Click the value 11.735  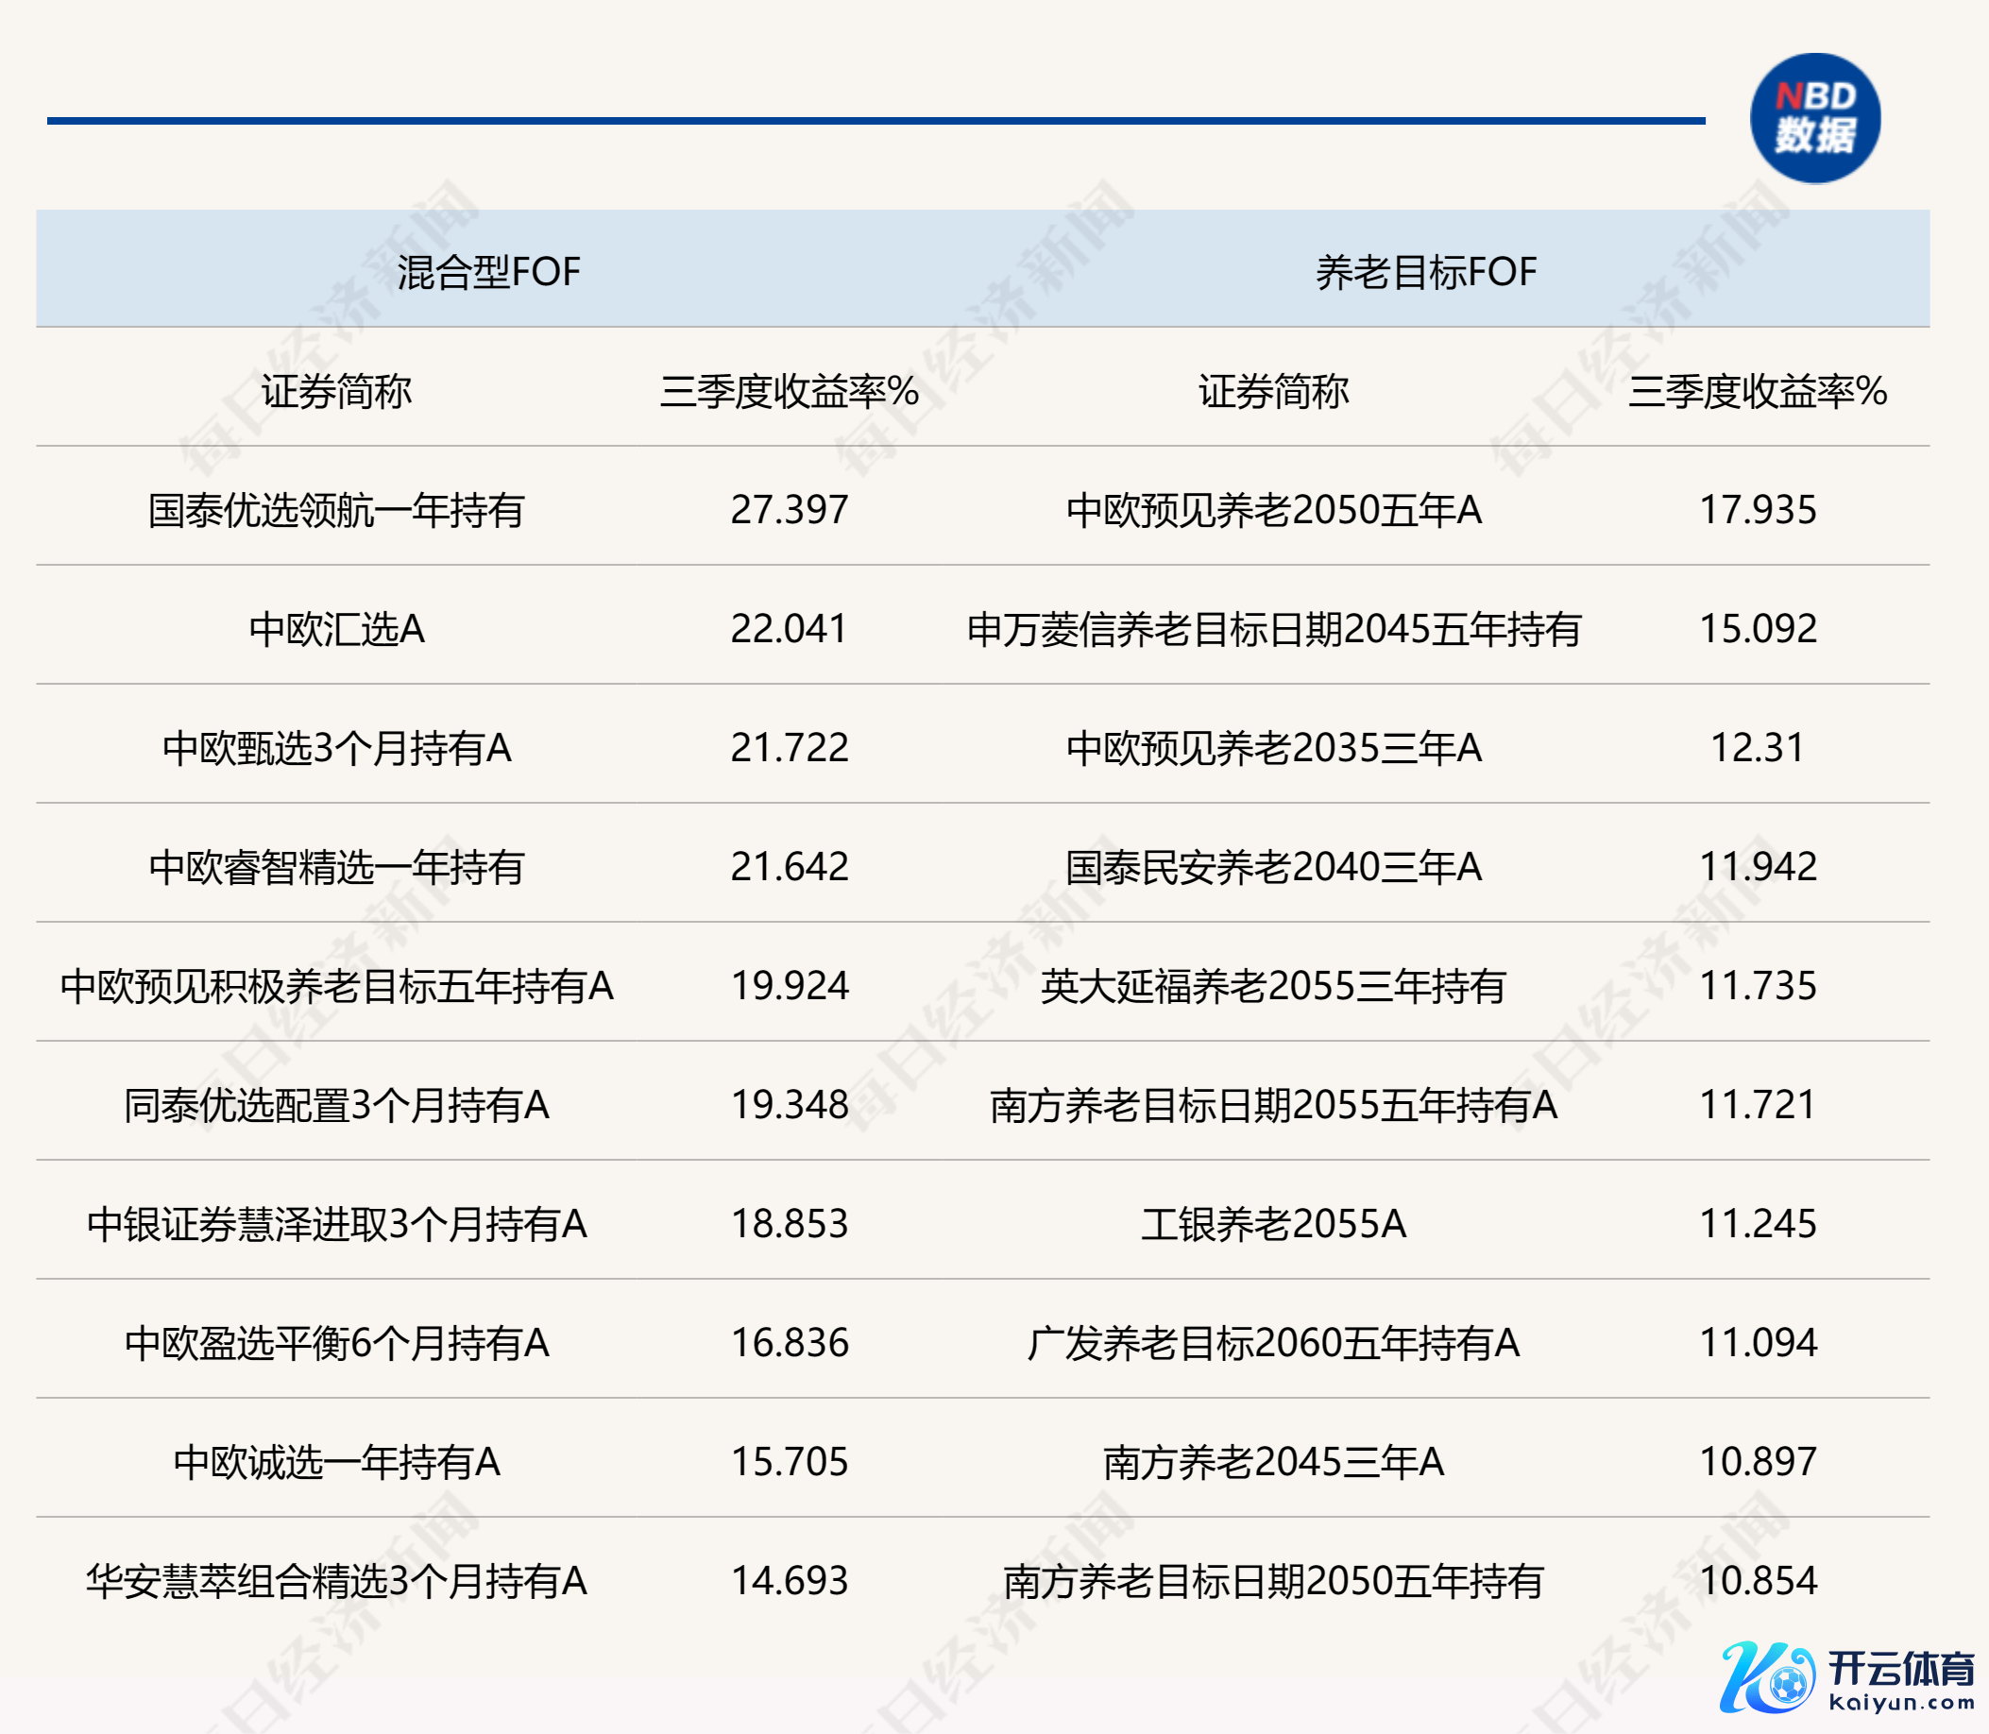[1758, 986]
